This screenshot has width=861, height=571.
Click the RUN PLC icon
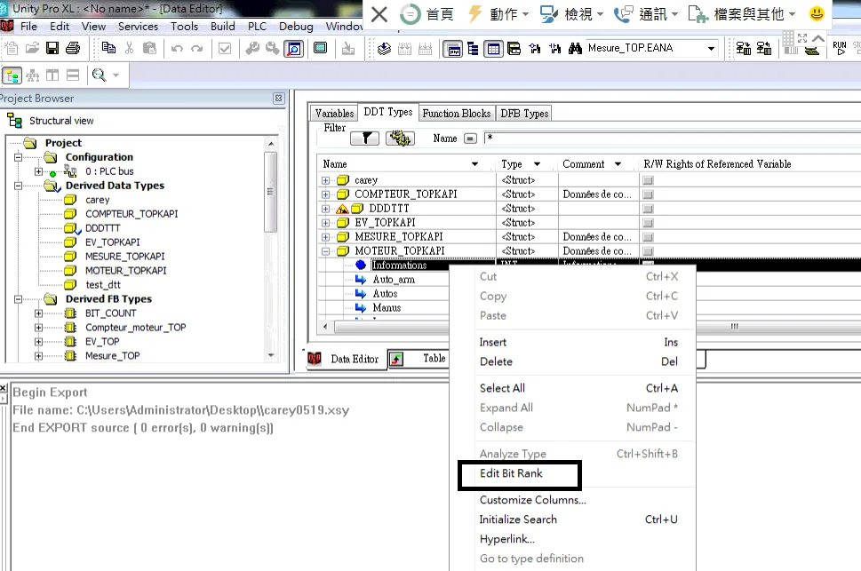840,48
